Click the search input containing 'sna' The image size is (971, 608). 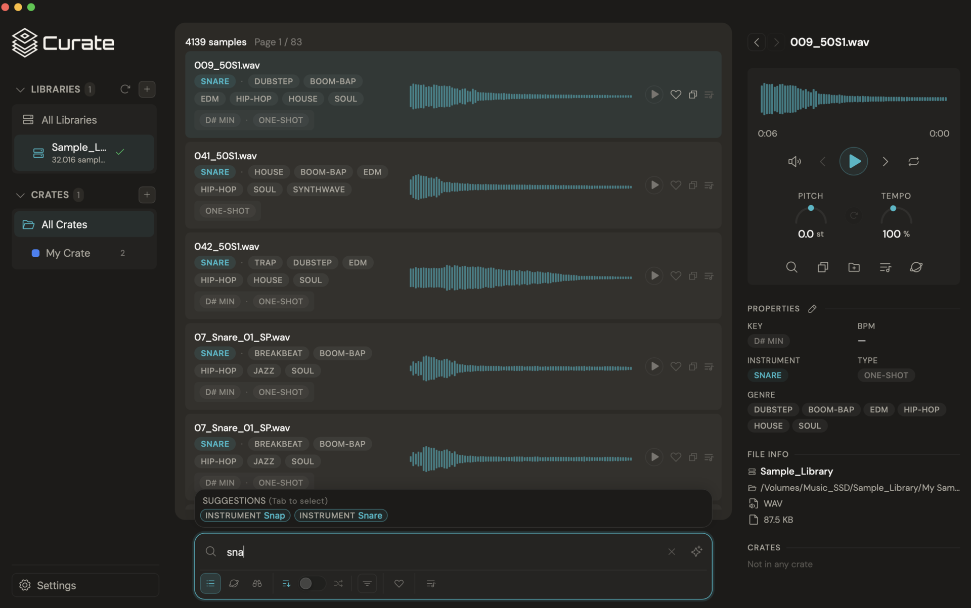click(443, 551)
